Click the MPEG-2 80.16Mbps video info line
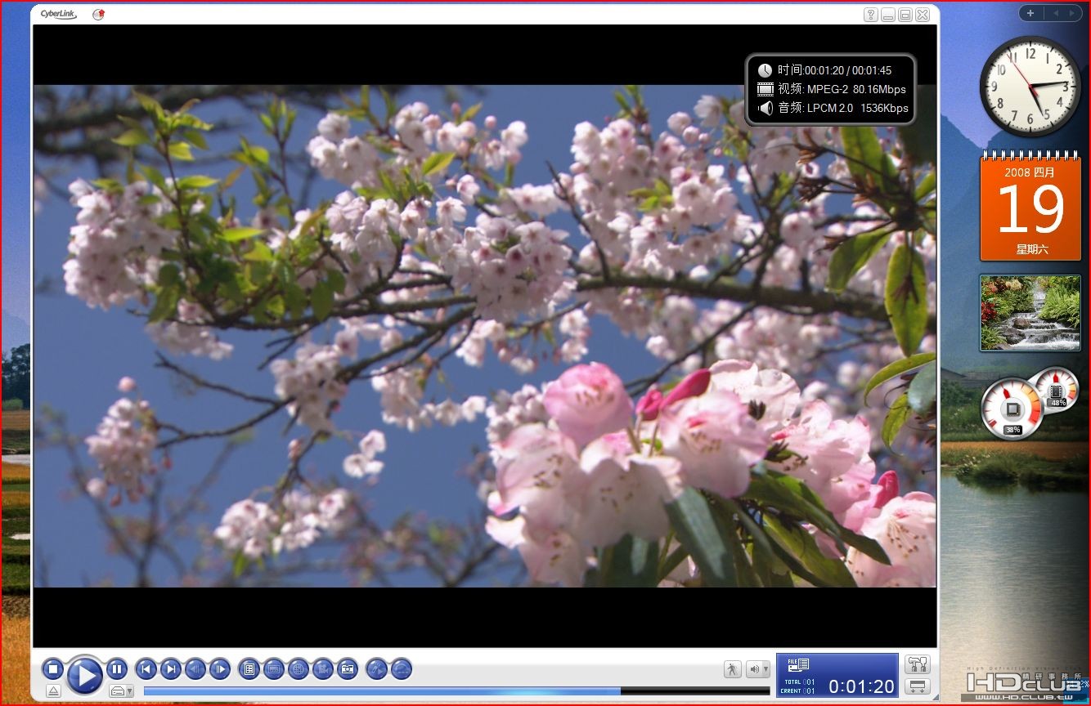The height and width of the screenshot is (706, 1091). pyautogui.click(x=832, y=89)
